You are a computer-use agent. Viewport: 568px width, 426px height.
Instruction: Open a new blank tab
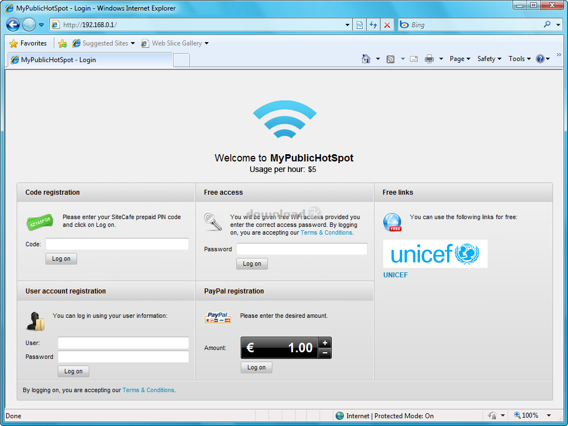coord(181,60)
